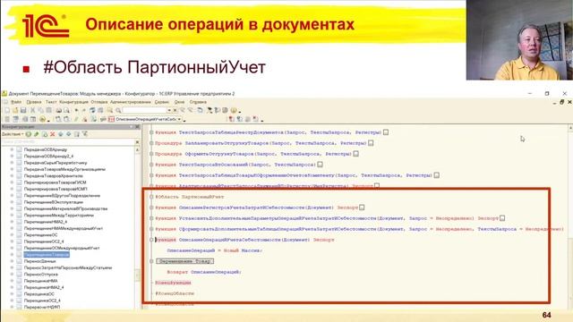Open Help with the yellow question icon
This screenshot has height=322, width=573.
233,110
